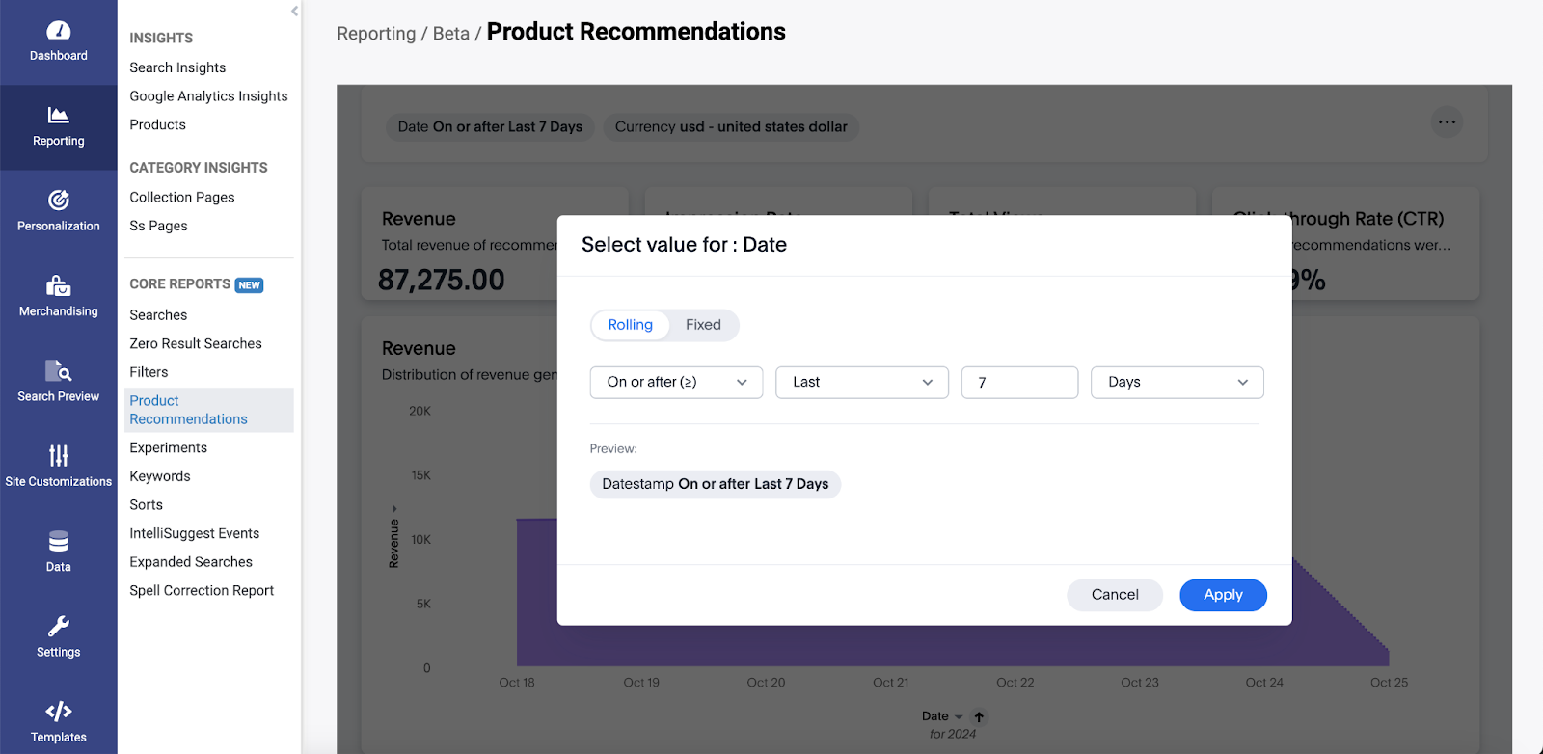
Task: Click the Reporting breadcrumb
Action: pyautogui.click(x=376, y=34)
